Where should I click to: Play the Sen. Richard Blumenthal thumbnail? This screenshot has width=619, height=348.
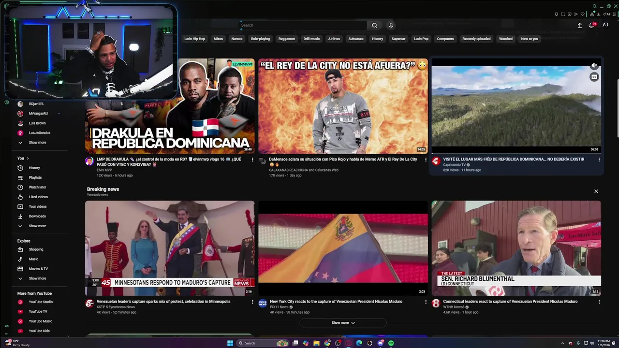coord(516,248)
